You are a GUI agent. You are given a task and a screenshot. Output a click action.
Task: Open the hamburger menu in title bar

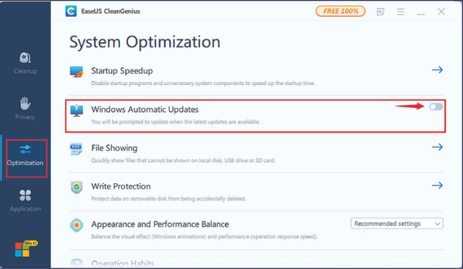400,11
